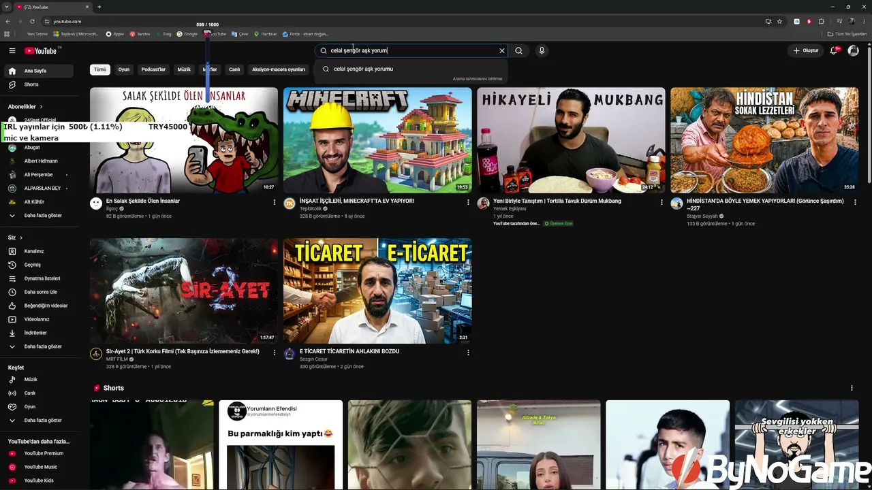872x490 pixels.
Task: Open a new browser tab
Action: point(99,7)
